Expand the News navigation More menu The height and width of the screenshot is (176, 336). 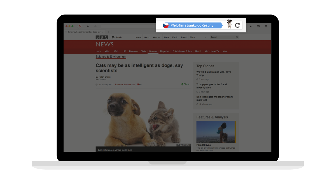coord(226,51)
